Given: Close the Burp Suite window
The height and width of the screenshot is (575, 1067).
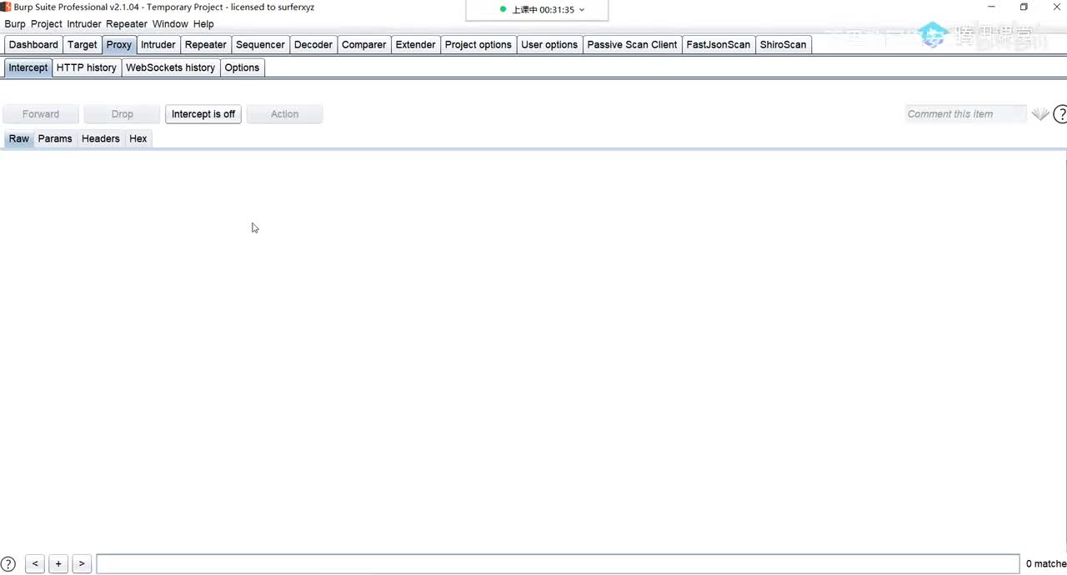Looking at the screenshot, I should tap(1057, 7).
